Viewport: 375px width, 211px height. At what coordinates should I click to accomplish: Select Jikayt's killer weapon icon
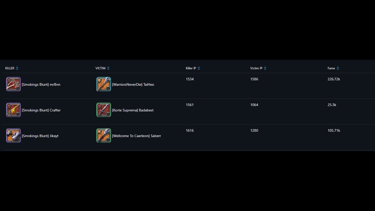[13, 136]
